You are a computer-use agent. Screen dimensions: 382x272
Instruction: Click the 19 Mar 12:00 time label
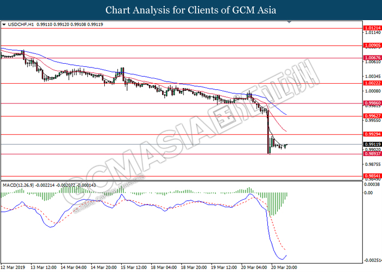pyautogui.click(x=224, y=268)
